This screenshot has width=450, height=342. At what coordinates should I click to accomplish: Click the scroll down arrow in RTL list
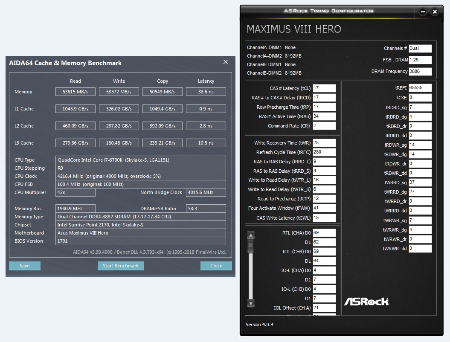coord(251,303)
